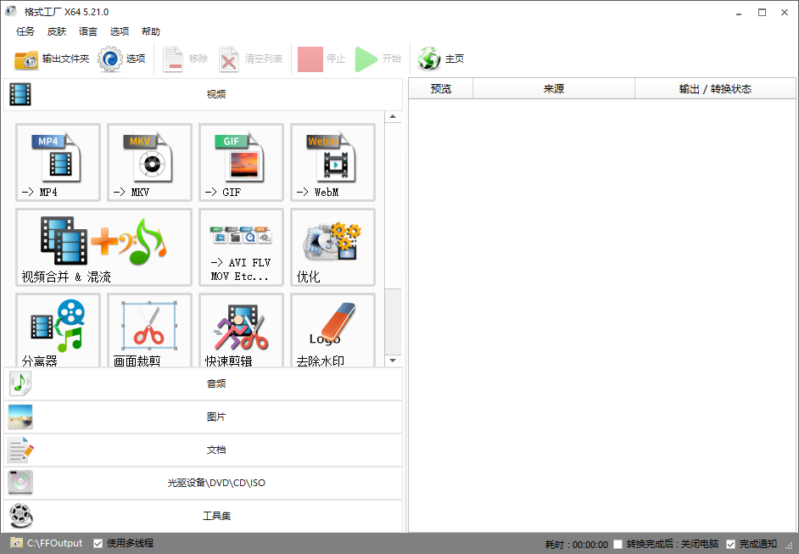Viewport: 799px width, 554px height.
Task: Open the 优化 optimize tool
Action: pos(332,247)
